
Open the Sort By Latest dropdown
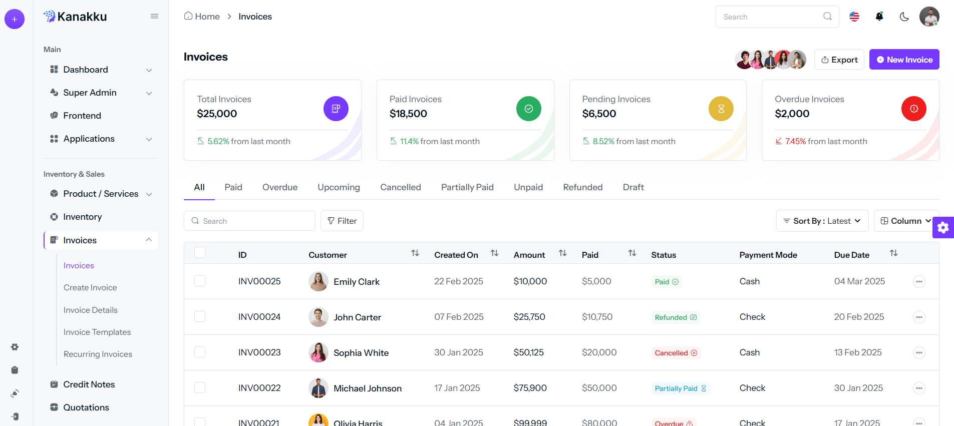(822, 221)
